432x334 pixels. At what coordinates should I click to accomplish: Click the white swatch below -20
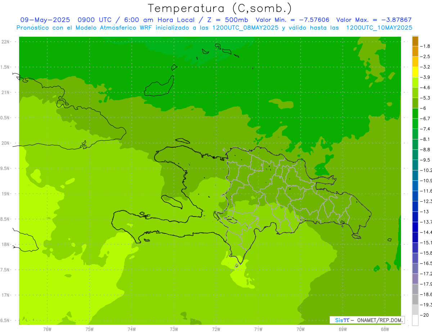pyautogui.click(x=415, y=320)
